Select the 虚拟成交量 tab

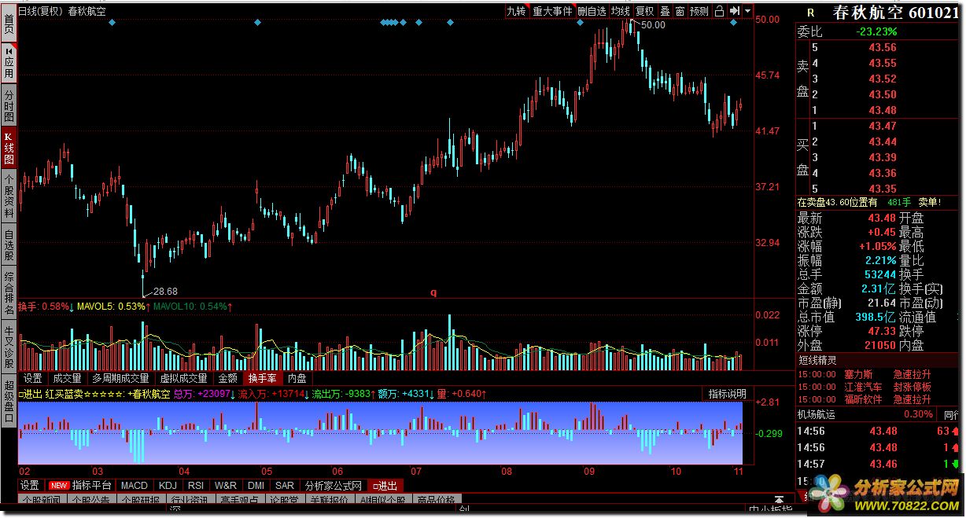click(x=184, y=378)
